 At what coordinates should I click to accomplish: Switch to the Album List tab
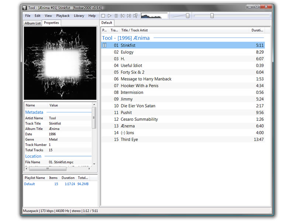point(32,23)
